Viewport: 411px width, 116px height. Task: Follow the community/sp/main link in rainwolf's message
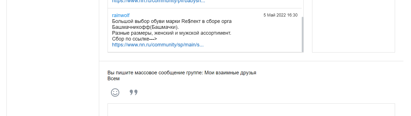click(158, 45)
